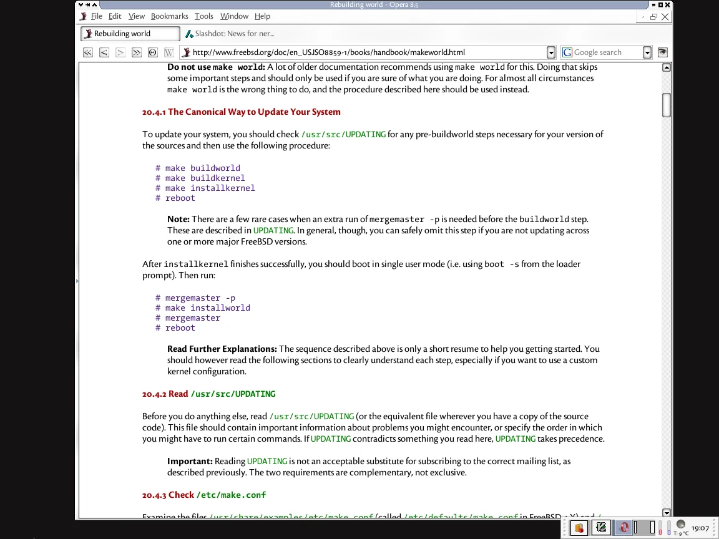Click the 'Read Further Explanations:' bold text
This screenshot has height=539, width=719.
click(x=222, y=349)
